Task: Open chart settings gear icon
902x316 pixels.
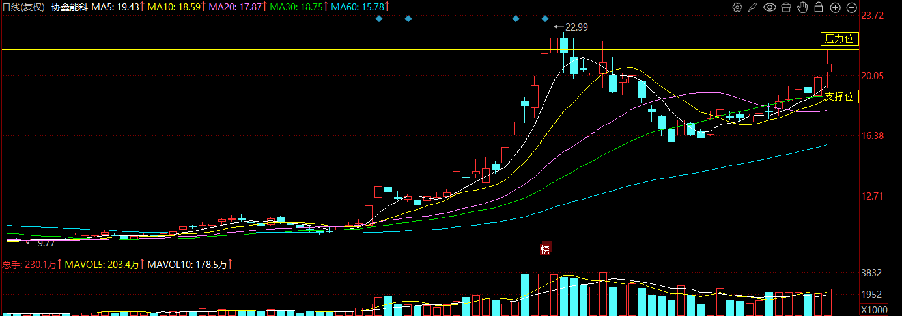Action: 737,7
